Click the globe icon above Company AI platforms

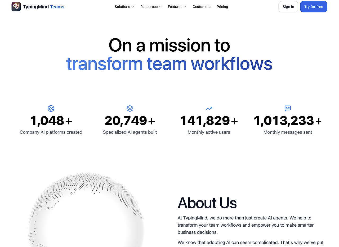[x=51, y=108]
